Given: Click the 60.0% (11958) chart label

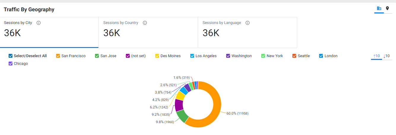Looking at the screenshot, I should pyautogui.click(x=237, y=113).
